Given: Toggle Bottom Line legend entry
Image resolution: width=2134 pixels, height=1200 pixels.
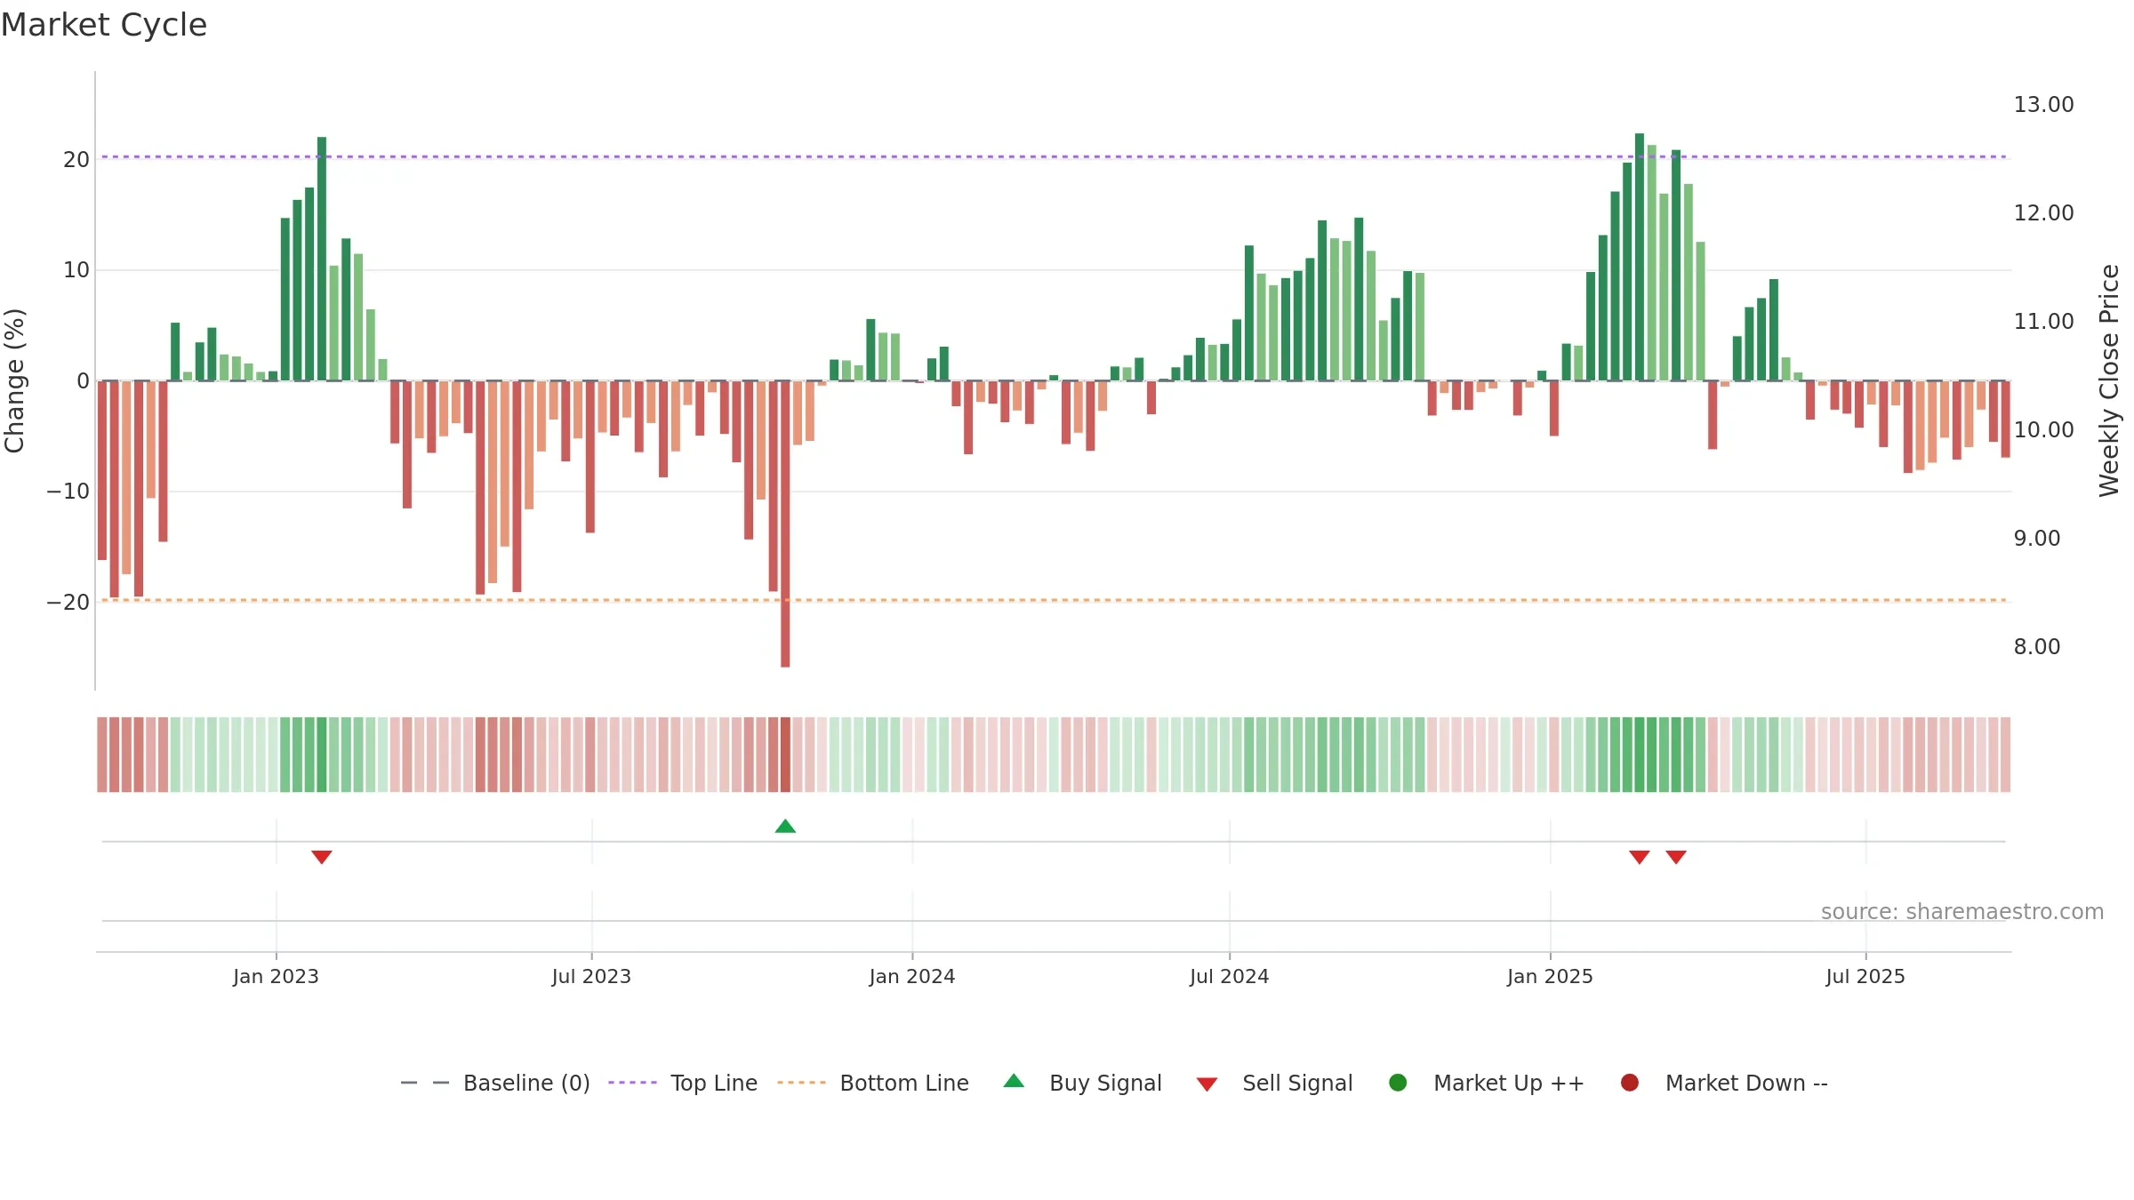Looking at the screenshot, I should point(873,1083).
